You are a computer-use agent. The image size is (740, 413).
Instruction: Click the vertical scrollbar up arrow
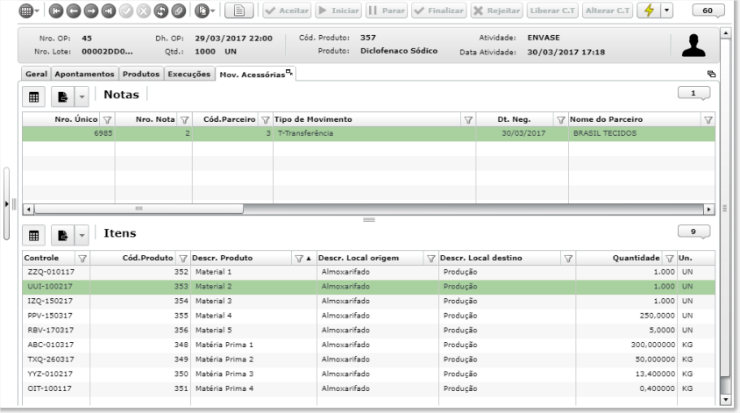tap(725, 32)
